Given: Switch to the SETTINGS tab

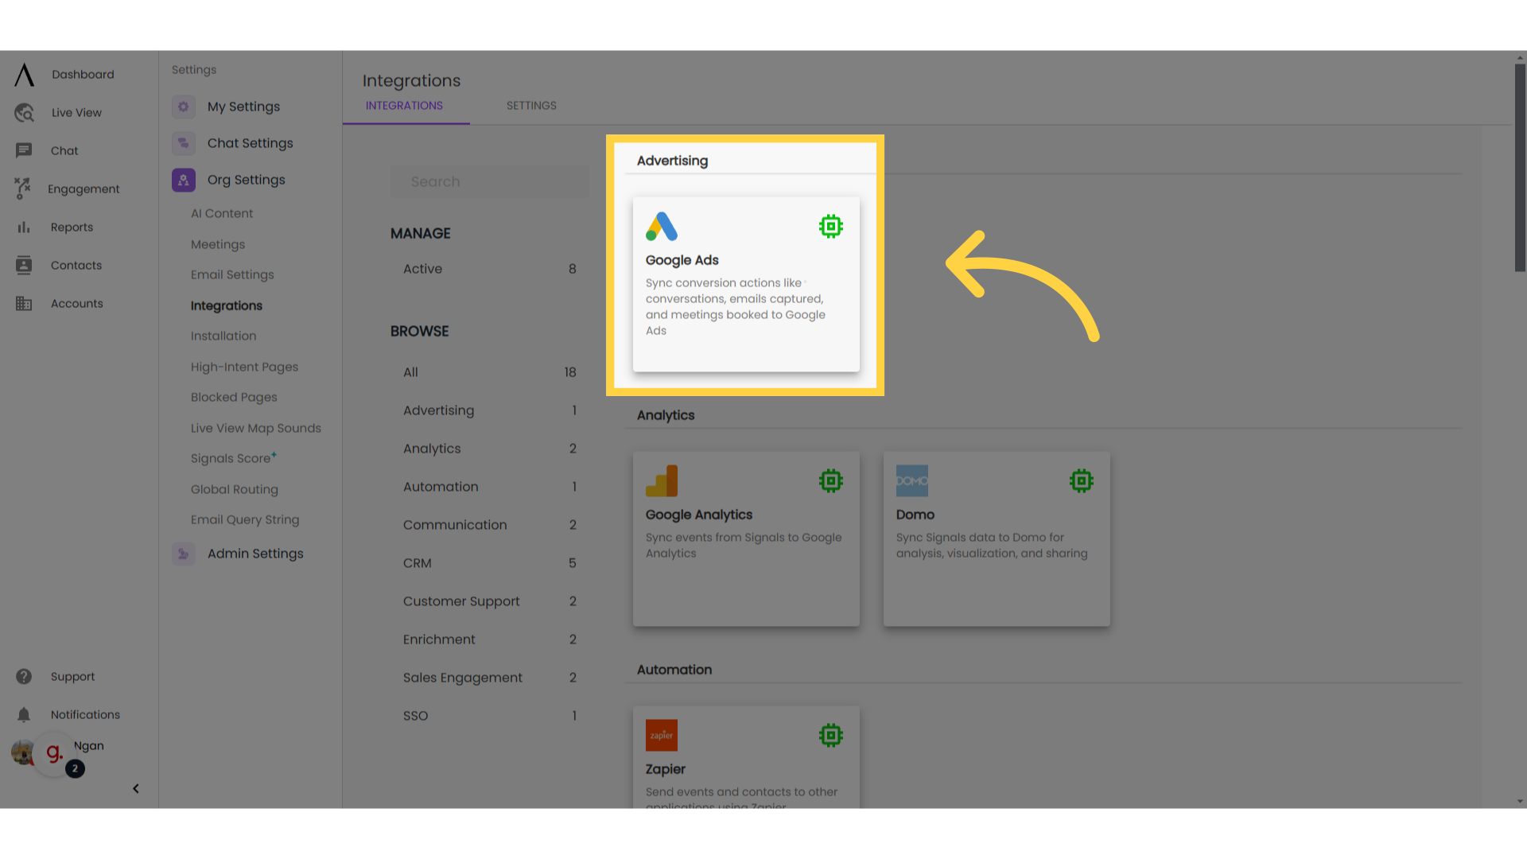Looking at the screenshot, I should [531, 106].
